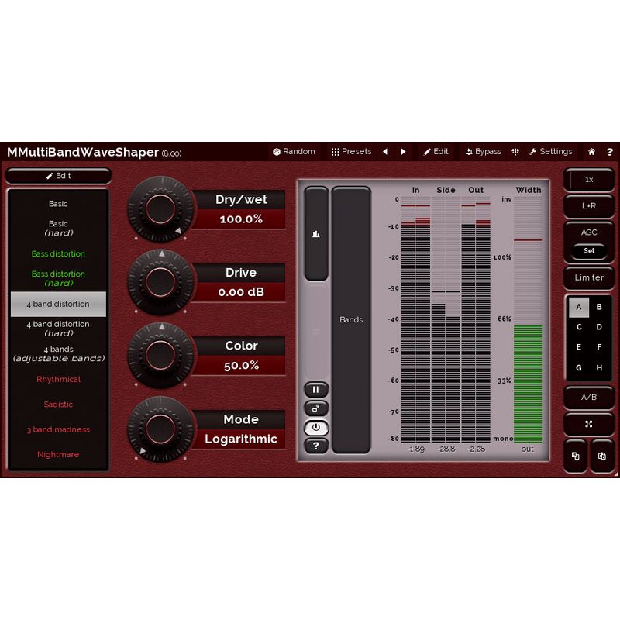Click the Random dice preset button
This screenshot has width=620, height=620.
(x=294, y=152)
